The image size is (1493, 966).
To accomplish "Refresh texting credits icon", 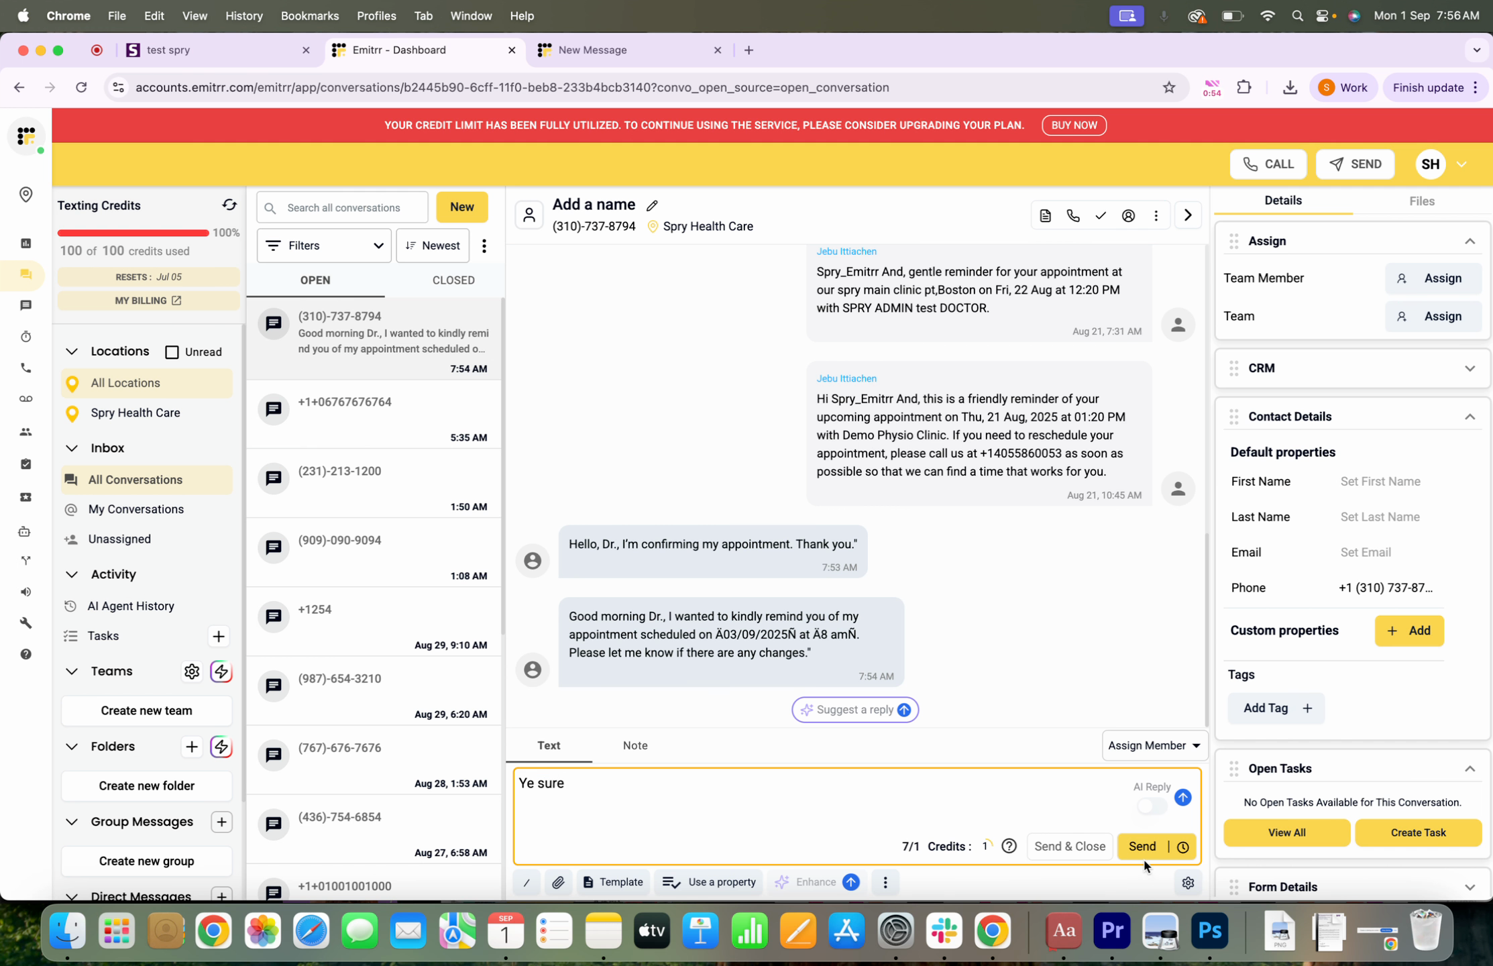I will (229, 205).
